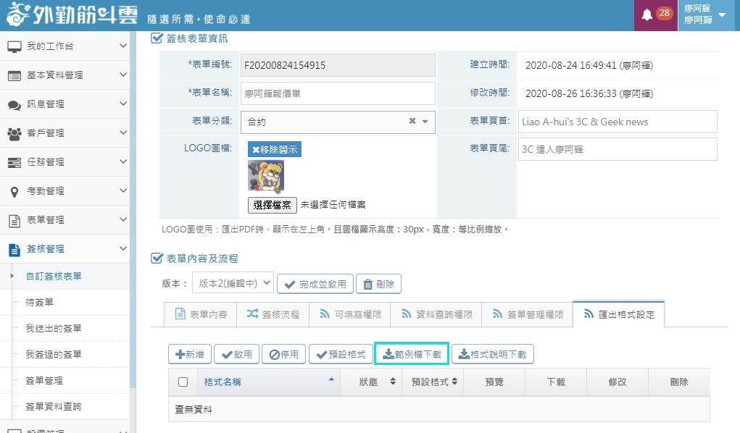Click the 移除圖示 remove logo button
The height and width of the screenshot is (433, 740).
(x=275, y=149)
